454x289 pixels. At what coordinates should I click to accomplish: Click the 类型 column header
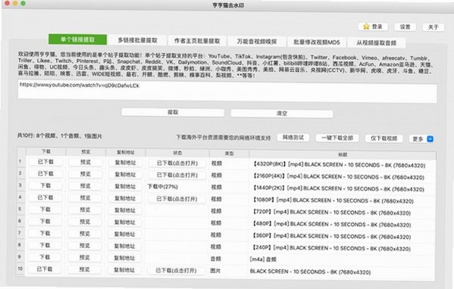click(x=230, y=153)
